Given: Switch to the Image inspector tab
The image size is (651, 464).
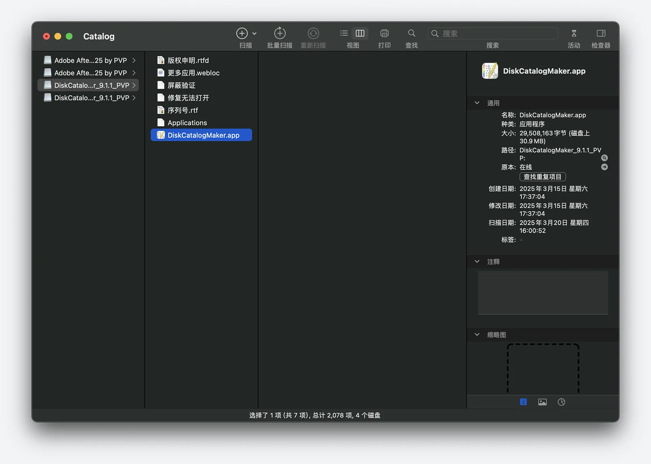Looking at the screenshot, I should tap(542, 402).
